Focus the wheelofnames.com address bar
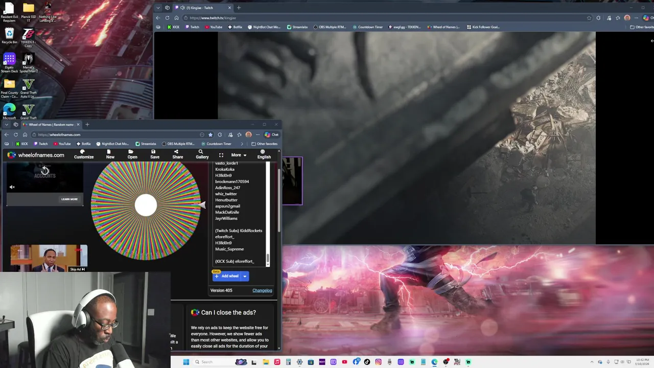The image size is (654, 368). pyautogui.click(x=118, y=134)
